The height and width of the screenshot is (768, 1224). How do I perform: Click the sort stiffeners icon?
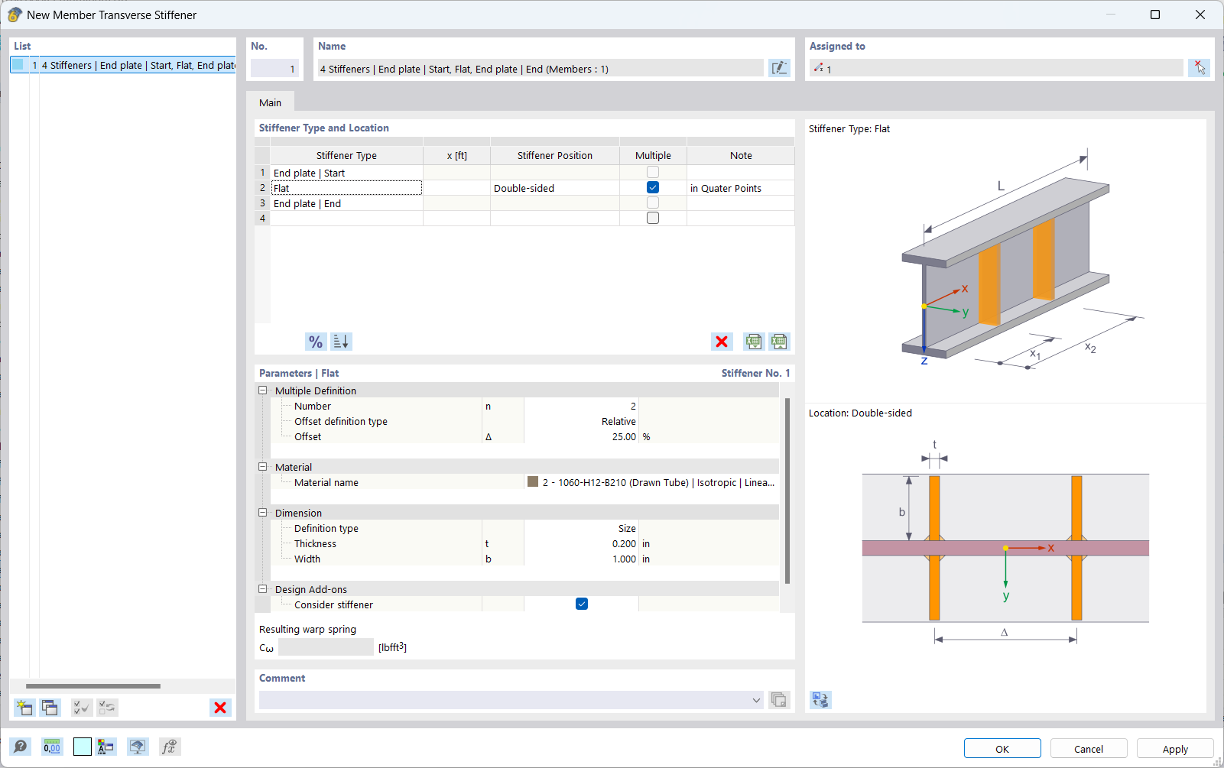pos(341,342)
